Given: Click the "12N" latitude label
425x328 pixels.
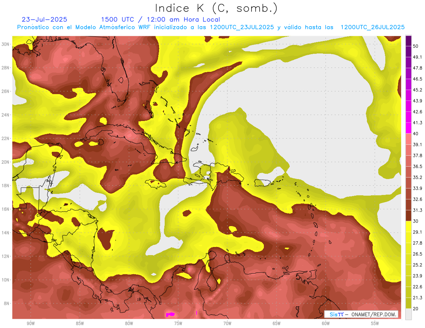Looking at the screenshot, I should click(x=5, y=256).
